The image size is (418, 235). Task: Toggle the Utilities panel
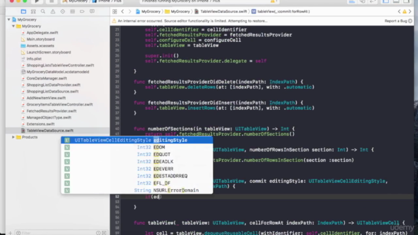[406, 1]
